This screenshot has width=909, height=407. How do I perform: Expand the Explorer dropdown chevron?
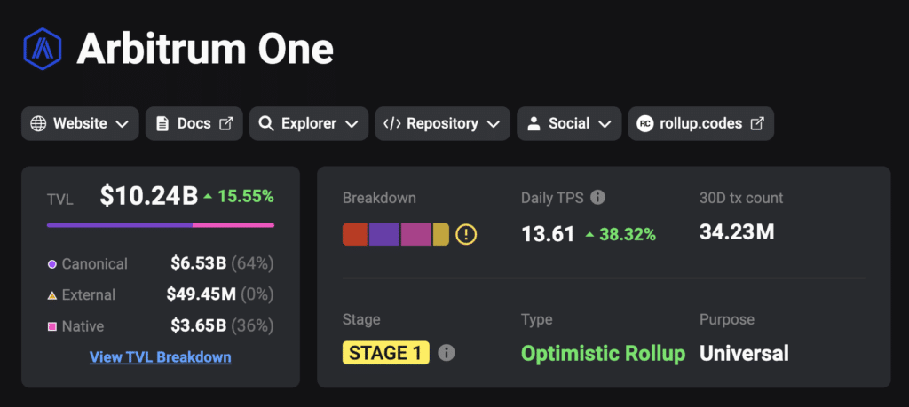click(x=352, y=124)
